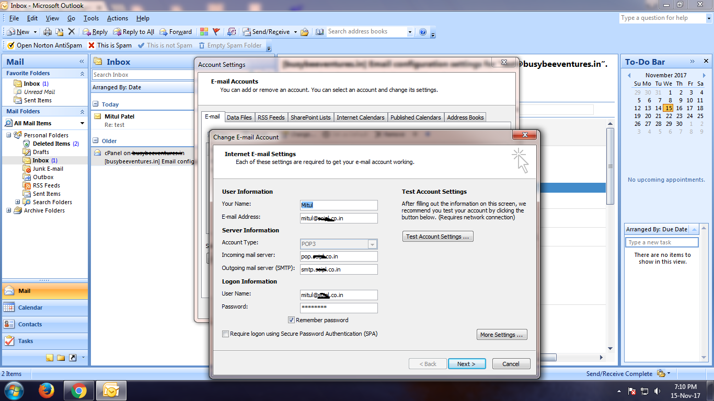Minimize the To-Do Bar with double chevron
This screenshot has width=714, height=401.
tap(692, 62)
